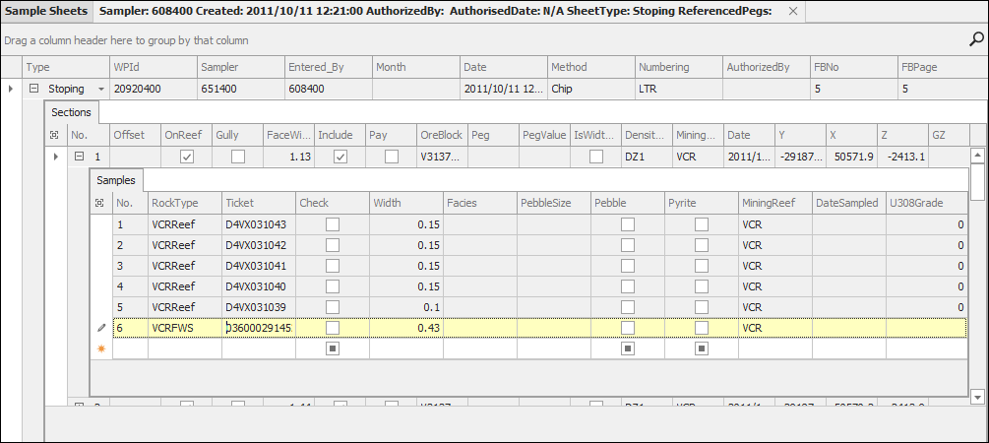Open column chooser in Sections grid

click(55, 134)
